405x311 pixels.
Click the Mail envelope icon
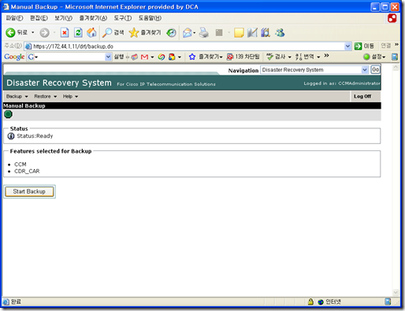click(188, 33)
